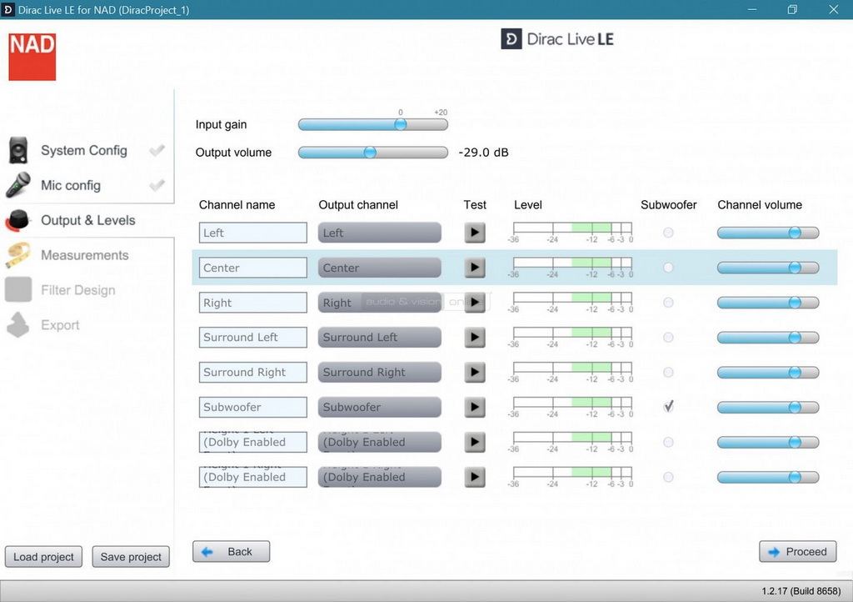Click the tape measure Measurements icon
The image size is (853, 602).
click(18, 255)
